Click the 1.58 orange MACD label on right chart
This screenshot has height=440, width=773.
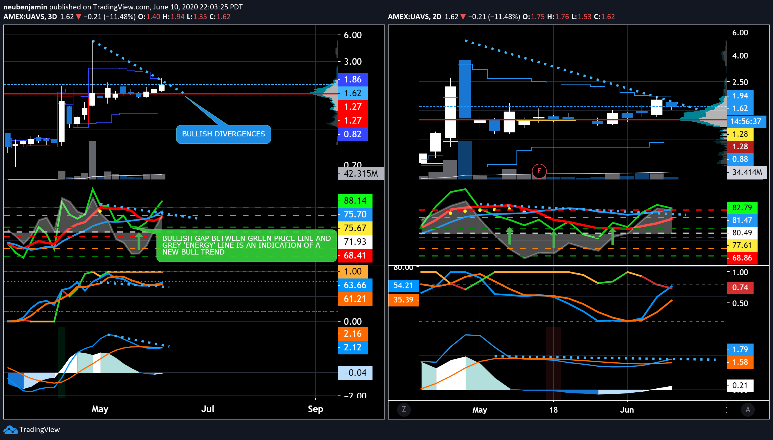[740, 362]
